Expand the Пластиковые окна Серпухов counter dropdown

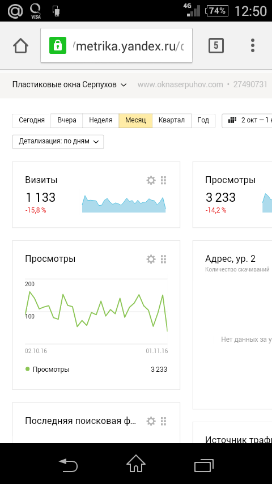(70, 84)
